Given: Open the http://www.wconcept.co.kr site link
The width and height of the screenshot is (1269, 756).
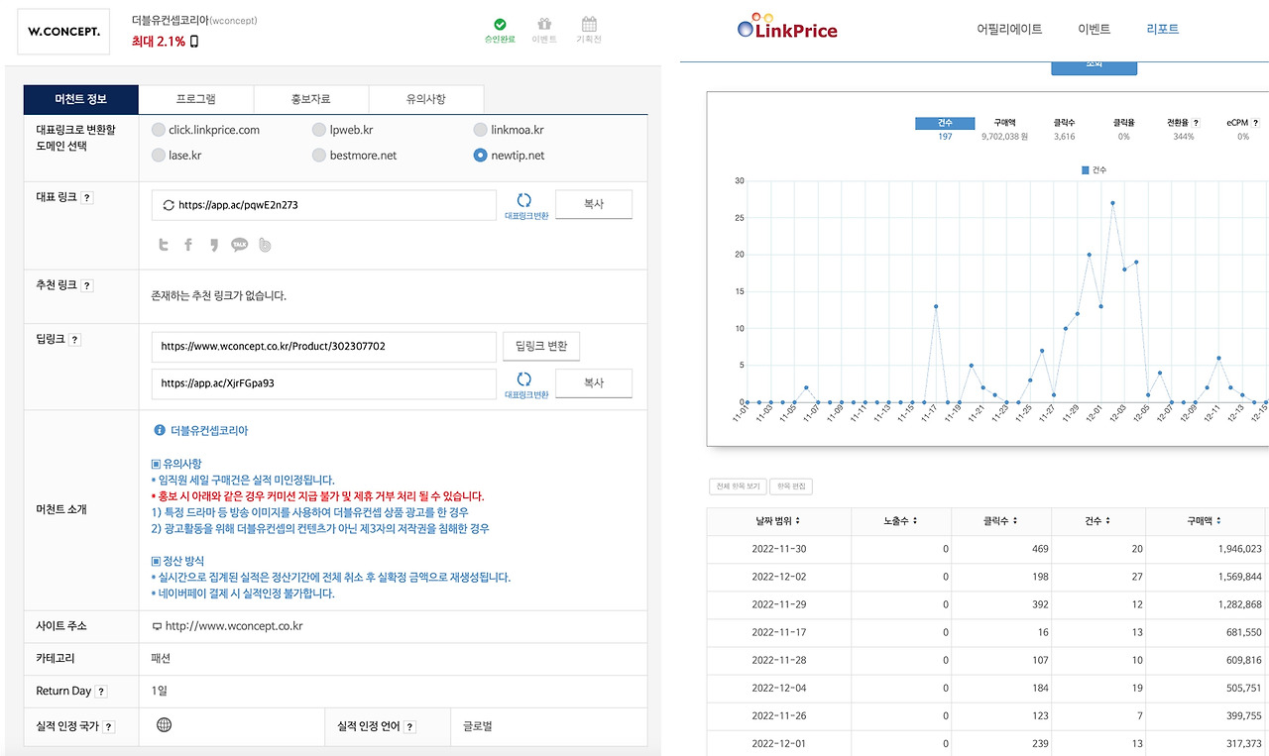Looking at the screenshot, I should tap(234, 626).
